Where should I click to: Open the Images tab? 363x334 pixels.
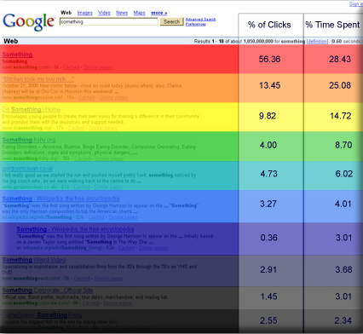pyautogui.click(x=84, y=13)
